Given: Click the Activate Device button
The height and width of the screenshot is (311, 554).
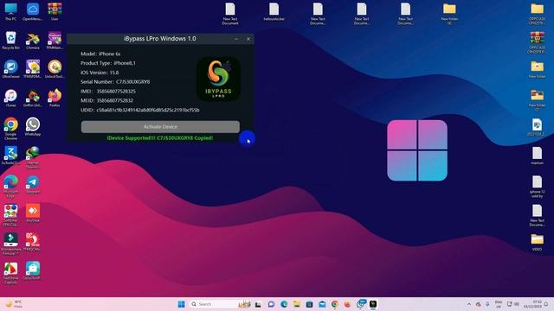Looking at the screenshot, I should tap(160, 127).
